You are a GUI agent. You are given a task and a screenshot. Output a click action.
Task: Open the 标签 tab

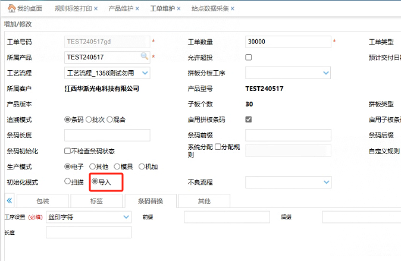coord(96,201)
